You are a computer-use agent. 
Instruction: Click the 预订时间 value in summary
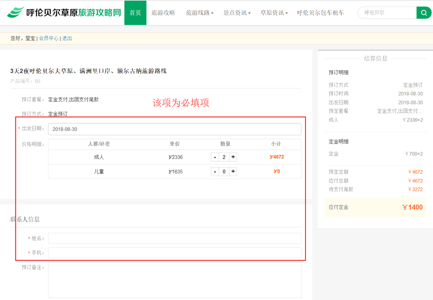coord(410,93)
